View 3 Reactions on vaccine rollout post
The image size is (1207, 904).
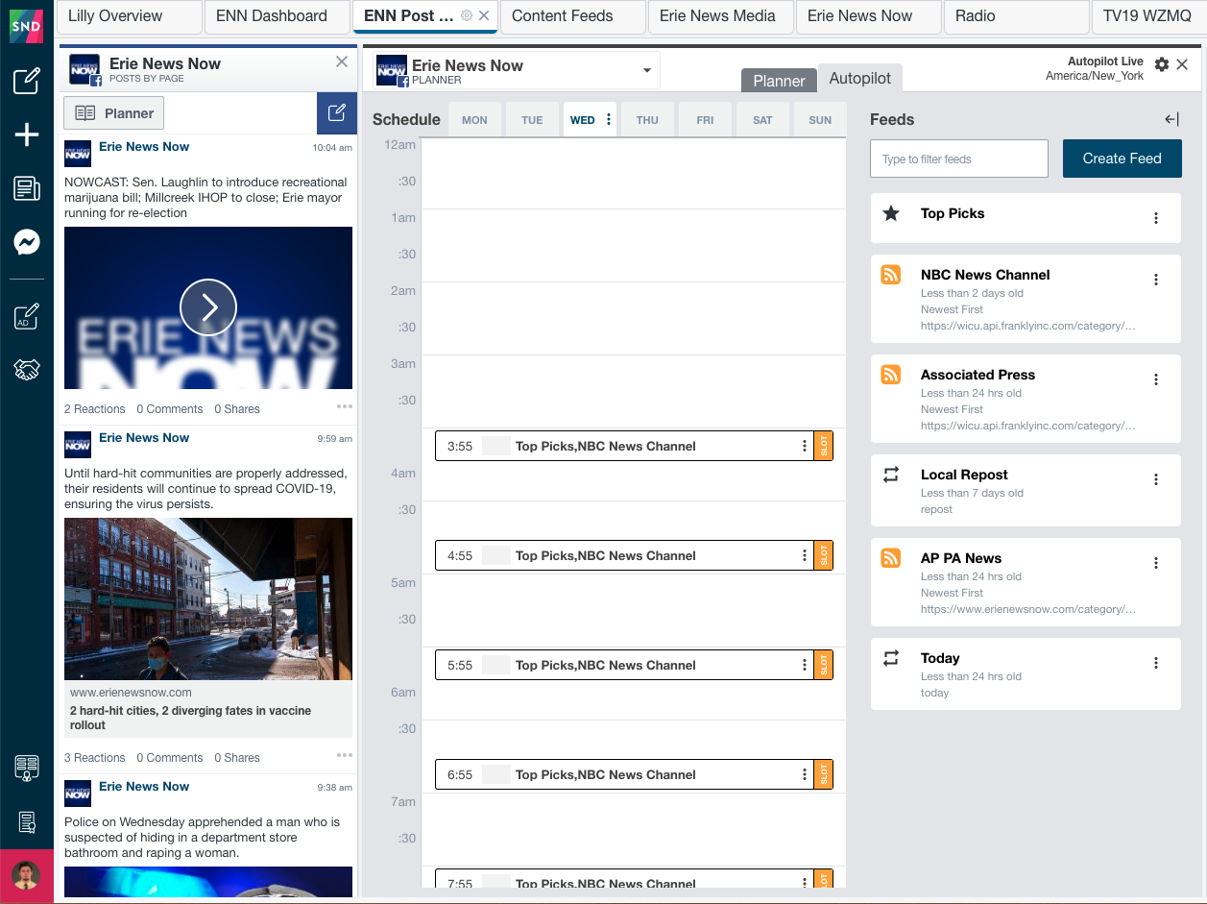tap(95, 757)
